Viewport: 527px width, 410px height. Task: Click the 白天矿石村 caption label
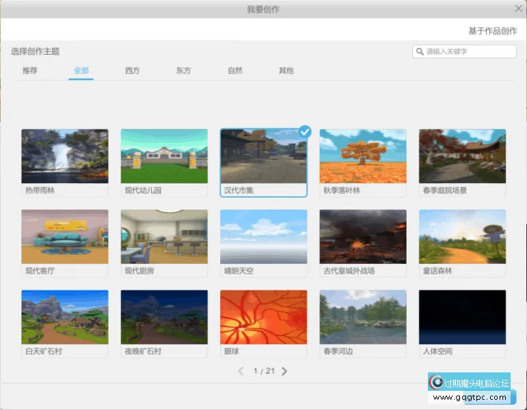(44, 351)
